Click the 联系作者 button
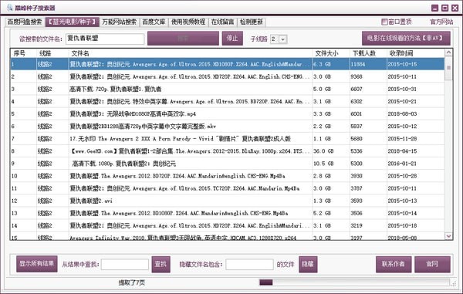The width and height of the screenshot is (463, 294). click(x=394, y=264)
